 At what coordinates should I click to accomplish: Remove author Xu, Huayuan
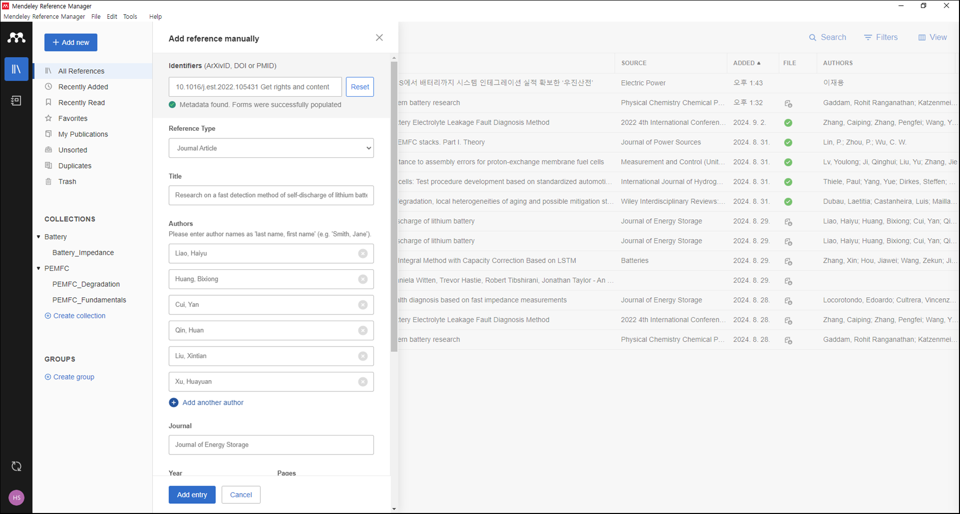click(363, 382)
